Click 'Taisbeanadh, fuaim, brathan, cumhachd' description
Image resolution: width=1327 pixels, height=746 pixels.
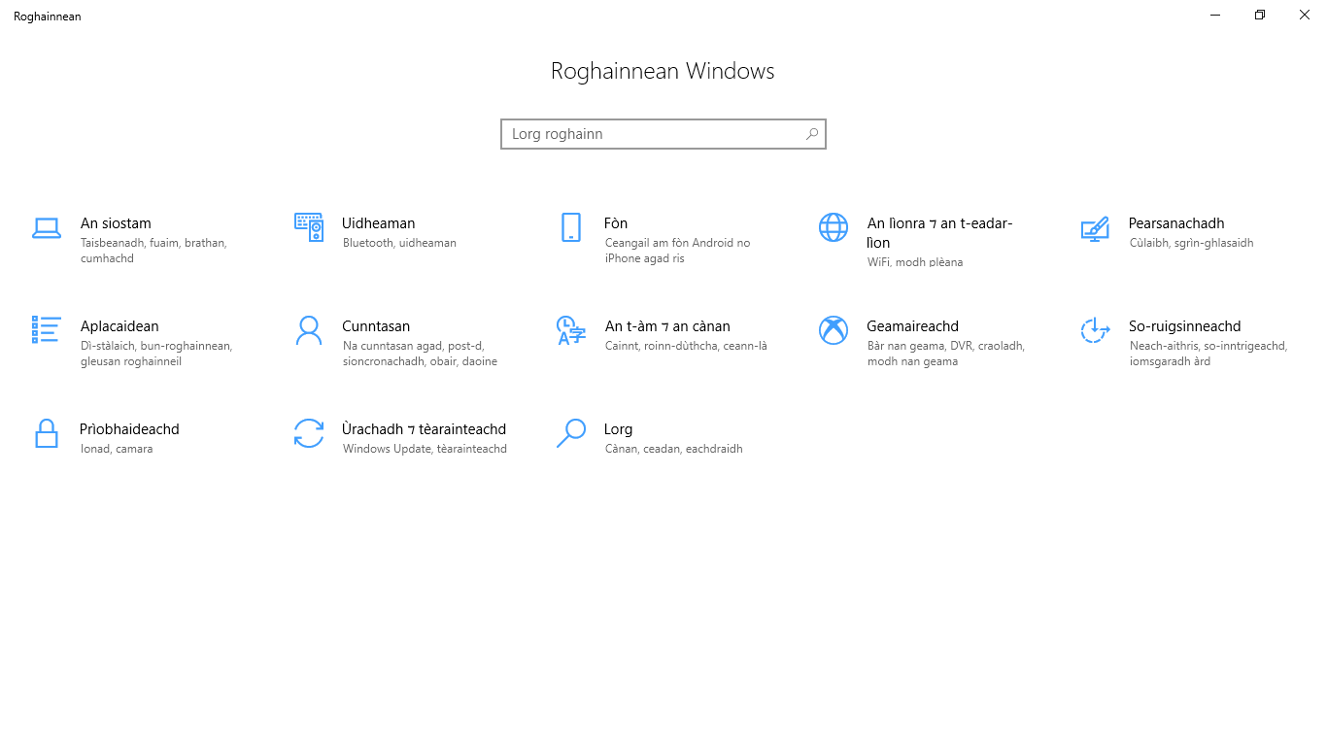click(x=153, y=251)
